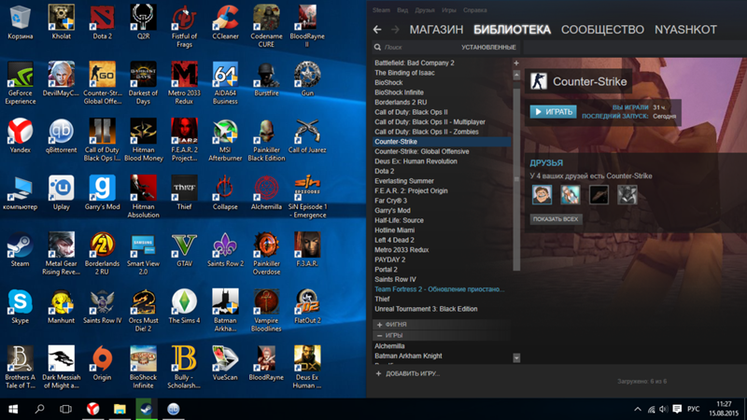Click the plus button above the game list
The image size is (747, 420).
point(516,63)
